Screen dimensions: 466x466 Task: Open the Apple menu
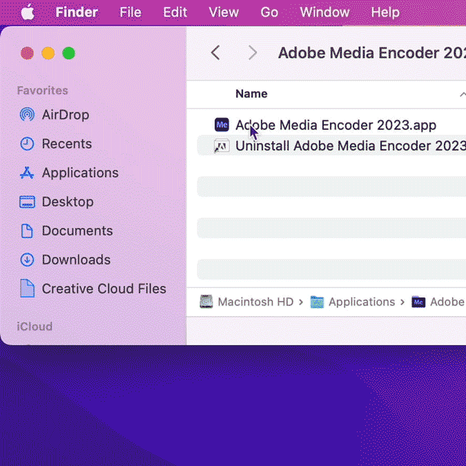pos(28,12)
